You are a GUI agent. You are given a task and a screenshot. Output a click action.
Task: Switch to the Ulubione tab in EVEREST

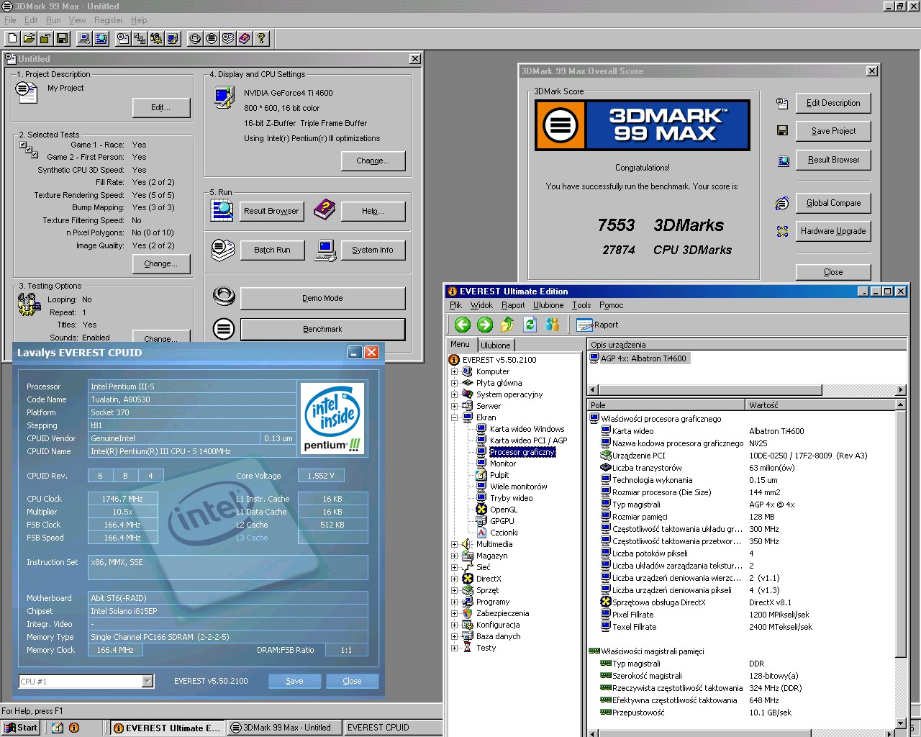[x=496, y=345]
